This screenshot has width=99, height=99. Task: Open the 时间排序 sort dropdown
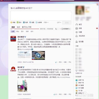pyautogui.click(x=66, y=29)
